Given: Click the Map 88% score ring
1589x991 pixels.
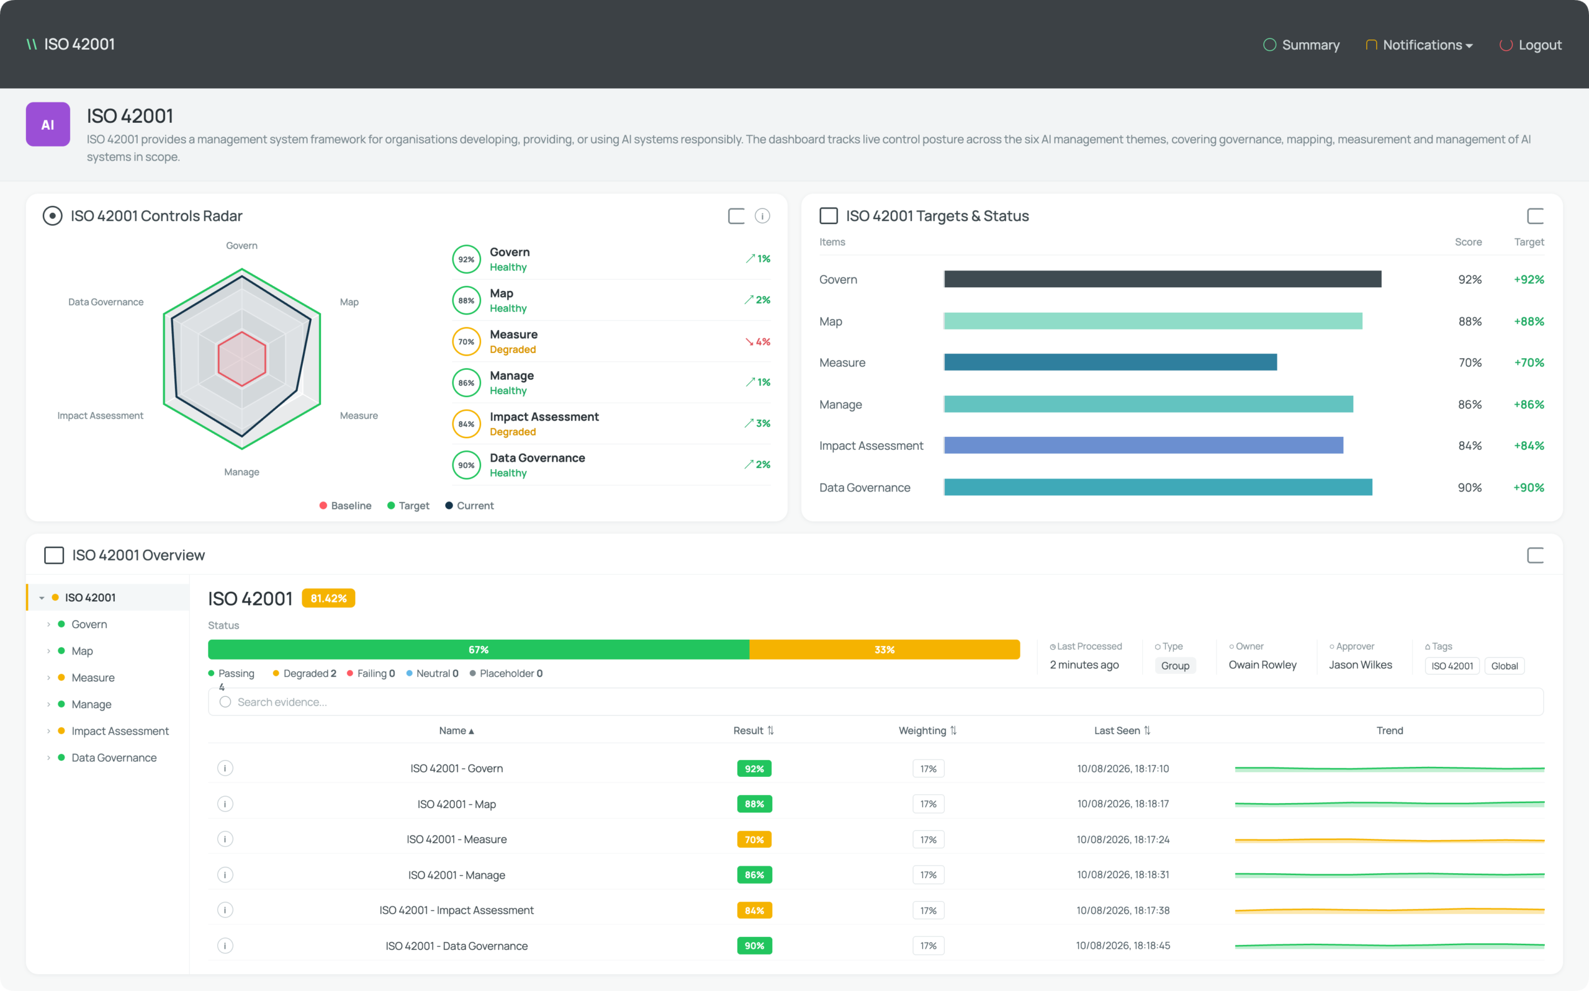Looking at the screenshot, I should (x=466, y=300).
